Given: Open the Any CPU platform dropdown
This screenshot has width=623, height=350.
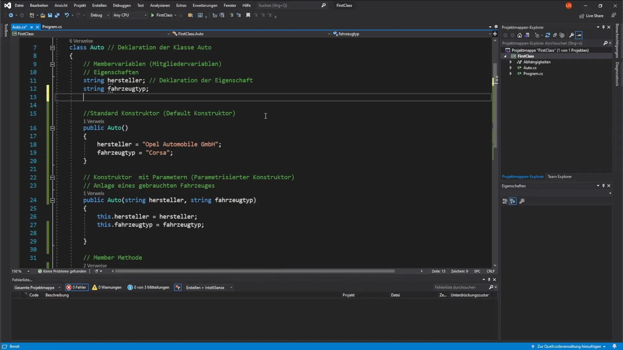Looking at the screenshot, I should [x=130, y=15].
